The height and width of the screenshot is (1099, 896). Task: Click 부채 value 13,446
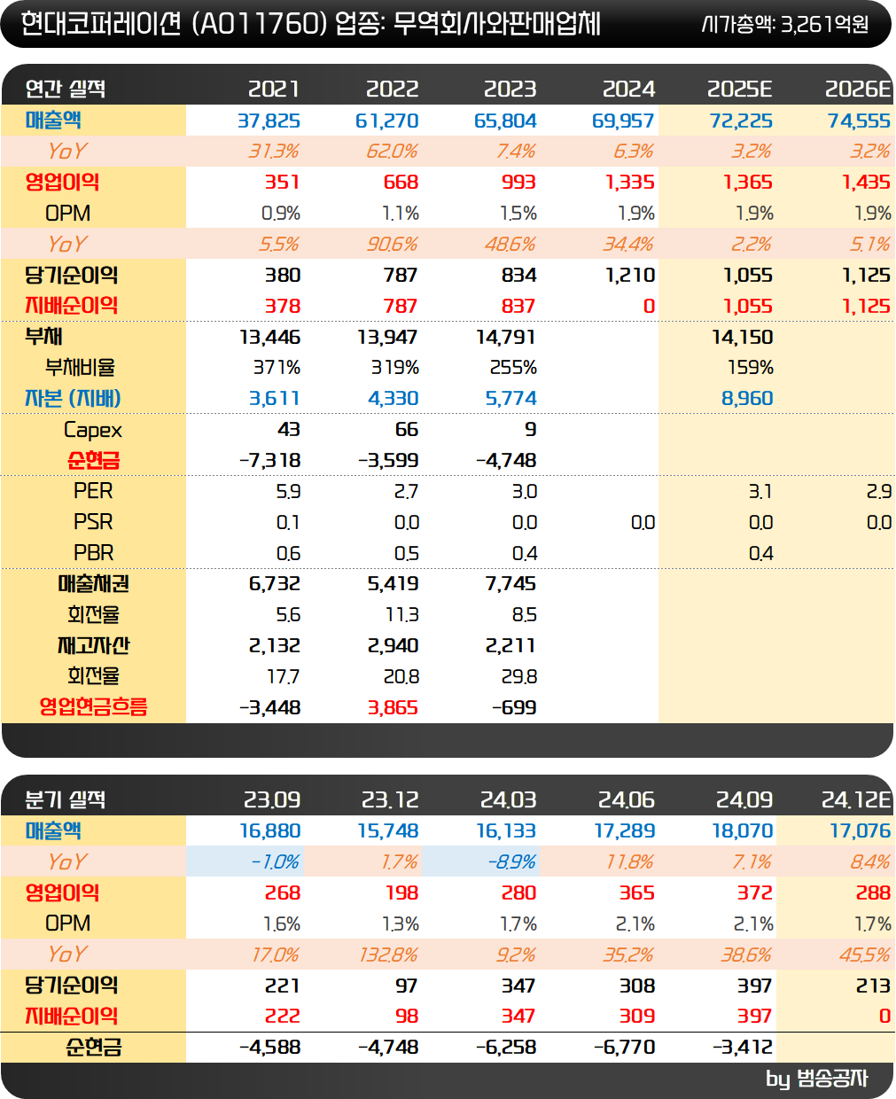pyautogui.click(x=270, y=338)
